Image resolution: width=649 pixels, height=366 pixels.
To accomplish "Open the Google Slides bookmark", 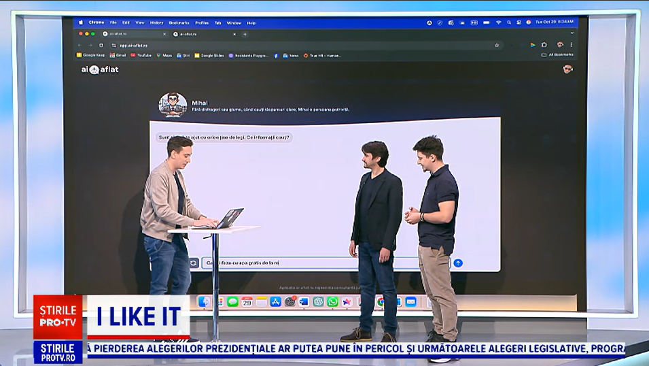I will tap(209, 55).
